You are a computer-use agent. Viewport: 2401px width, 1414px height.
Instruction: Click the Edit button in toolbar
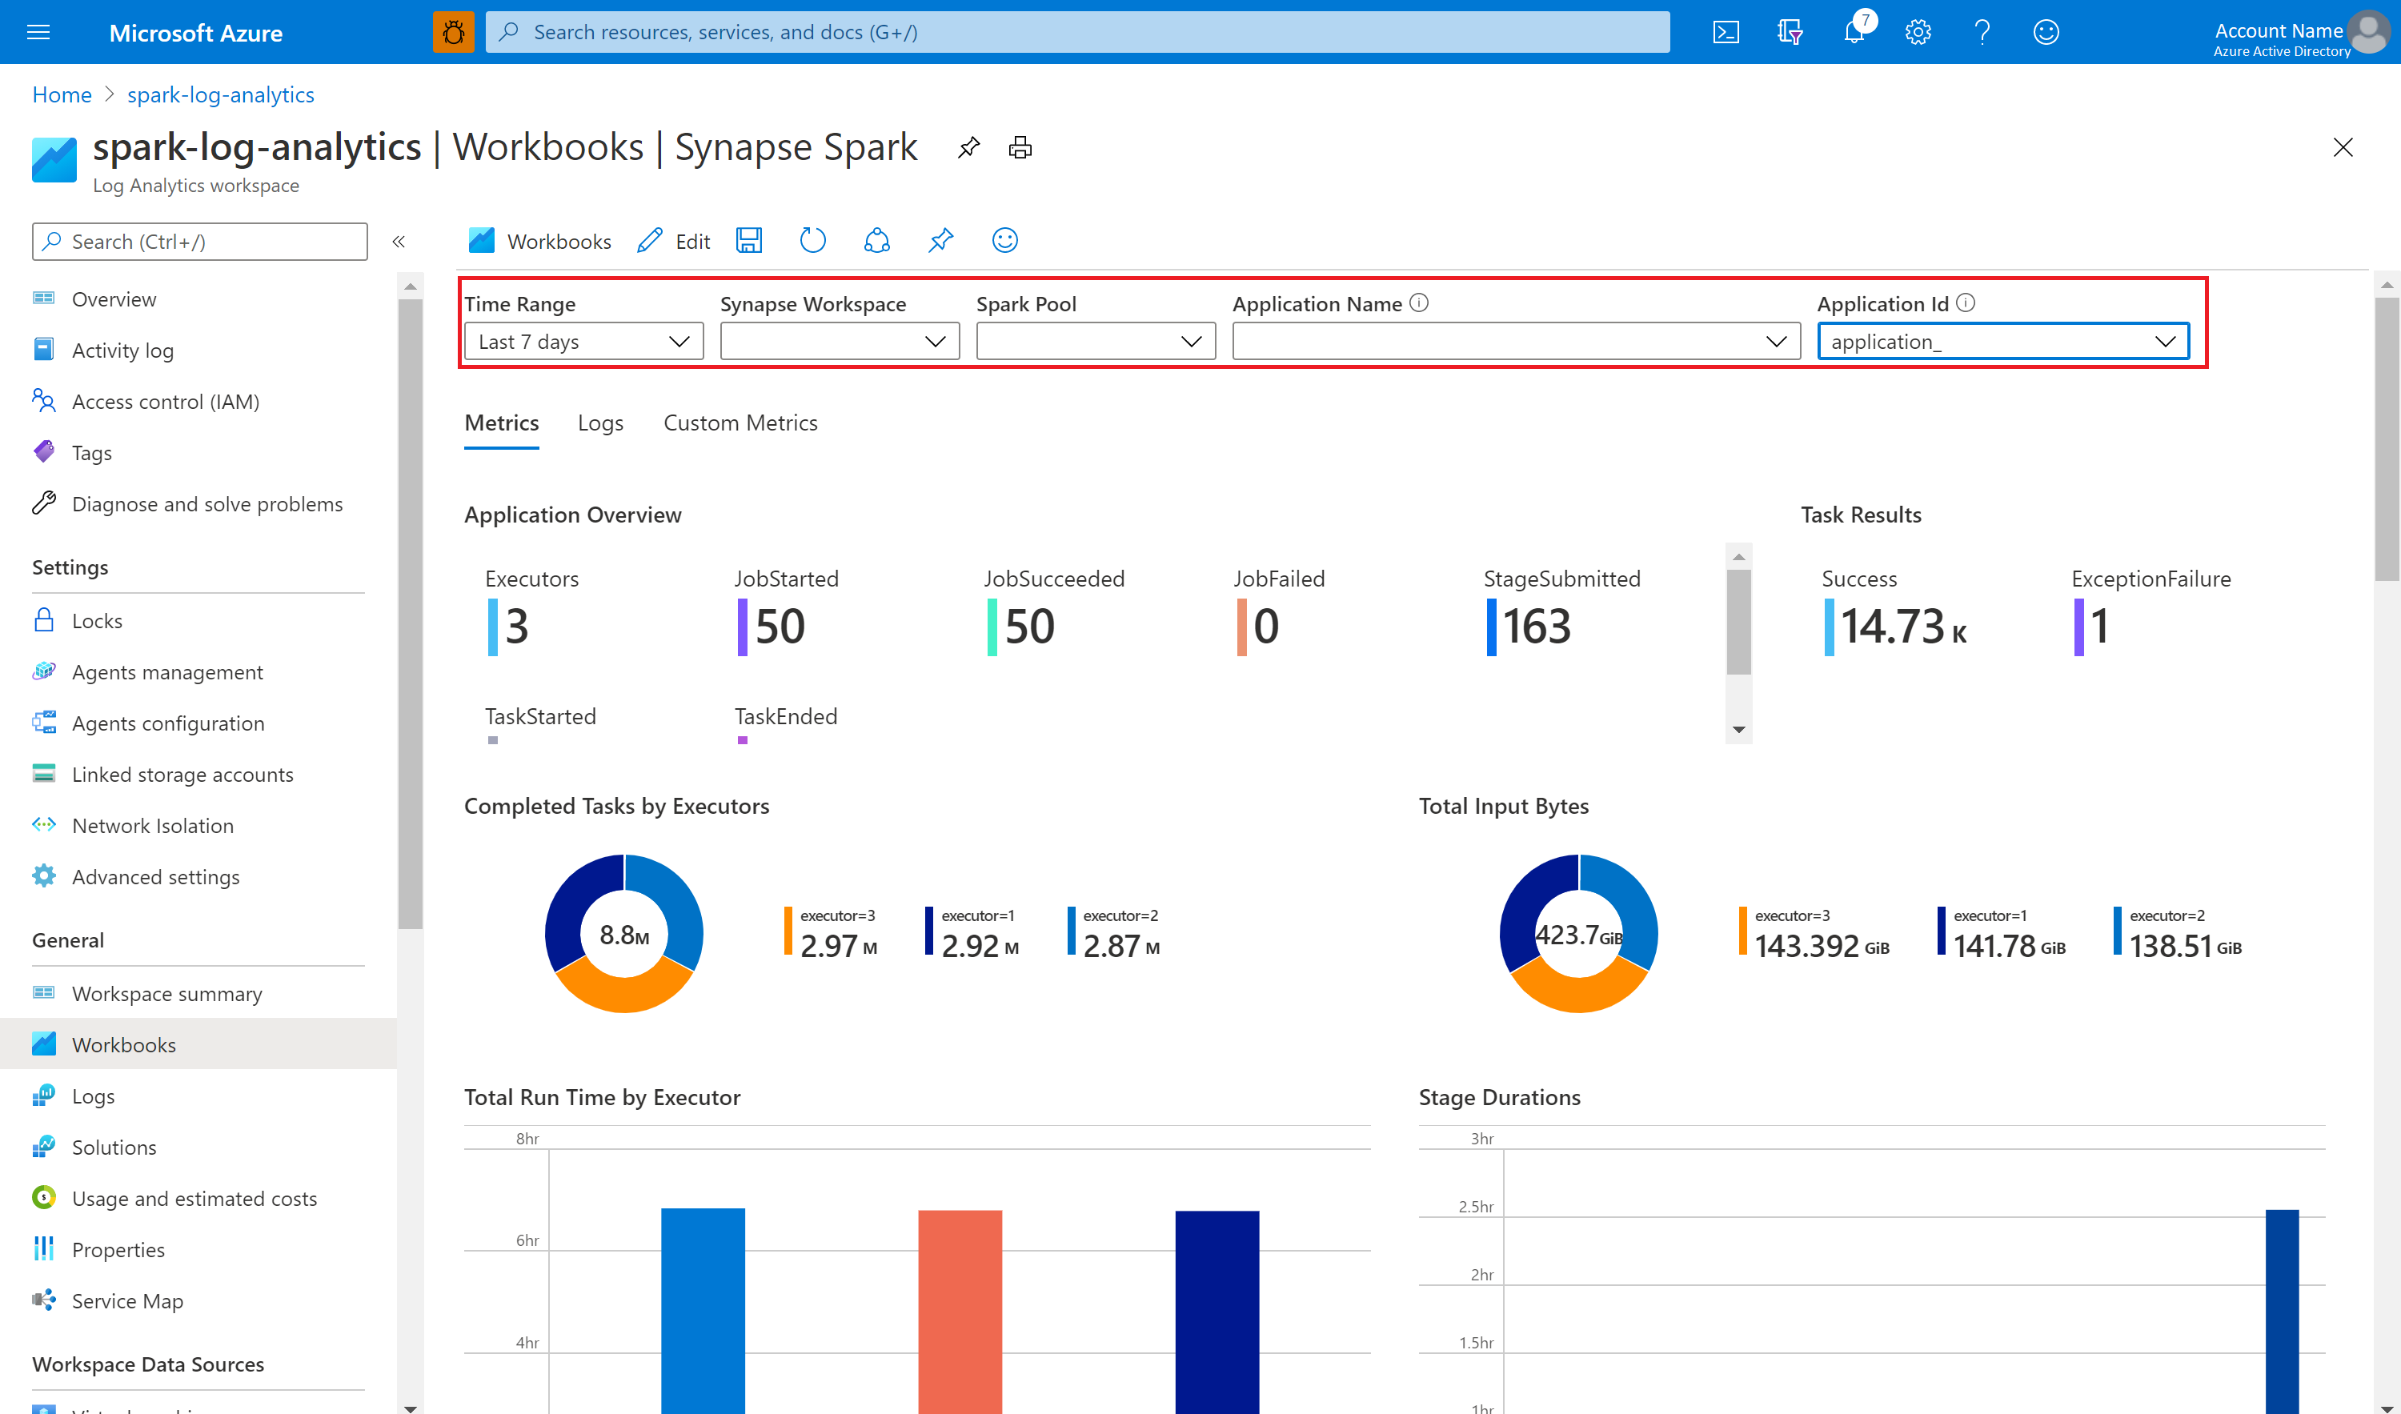pyautogui.click(x=674, y=241)
